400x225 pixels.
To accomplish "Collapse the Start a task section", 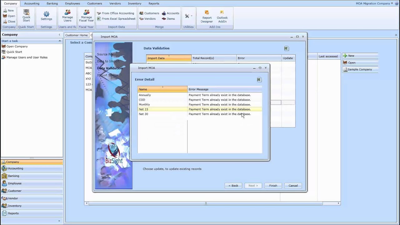I will tap(60, 41).
